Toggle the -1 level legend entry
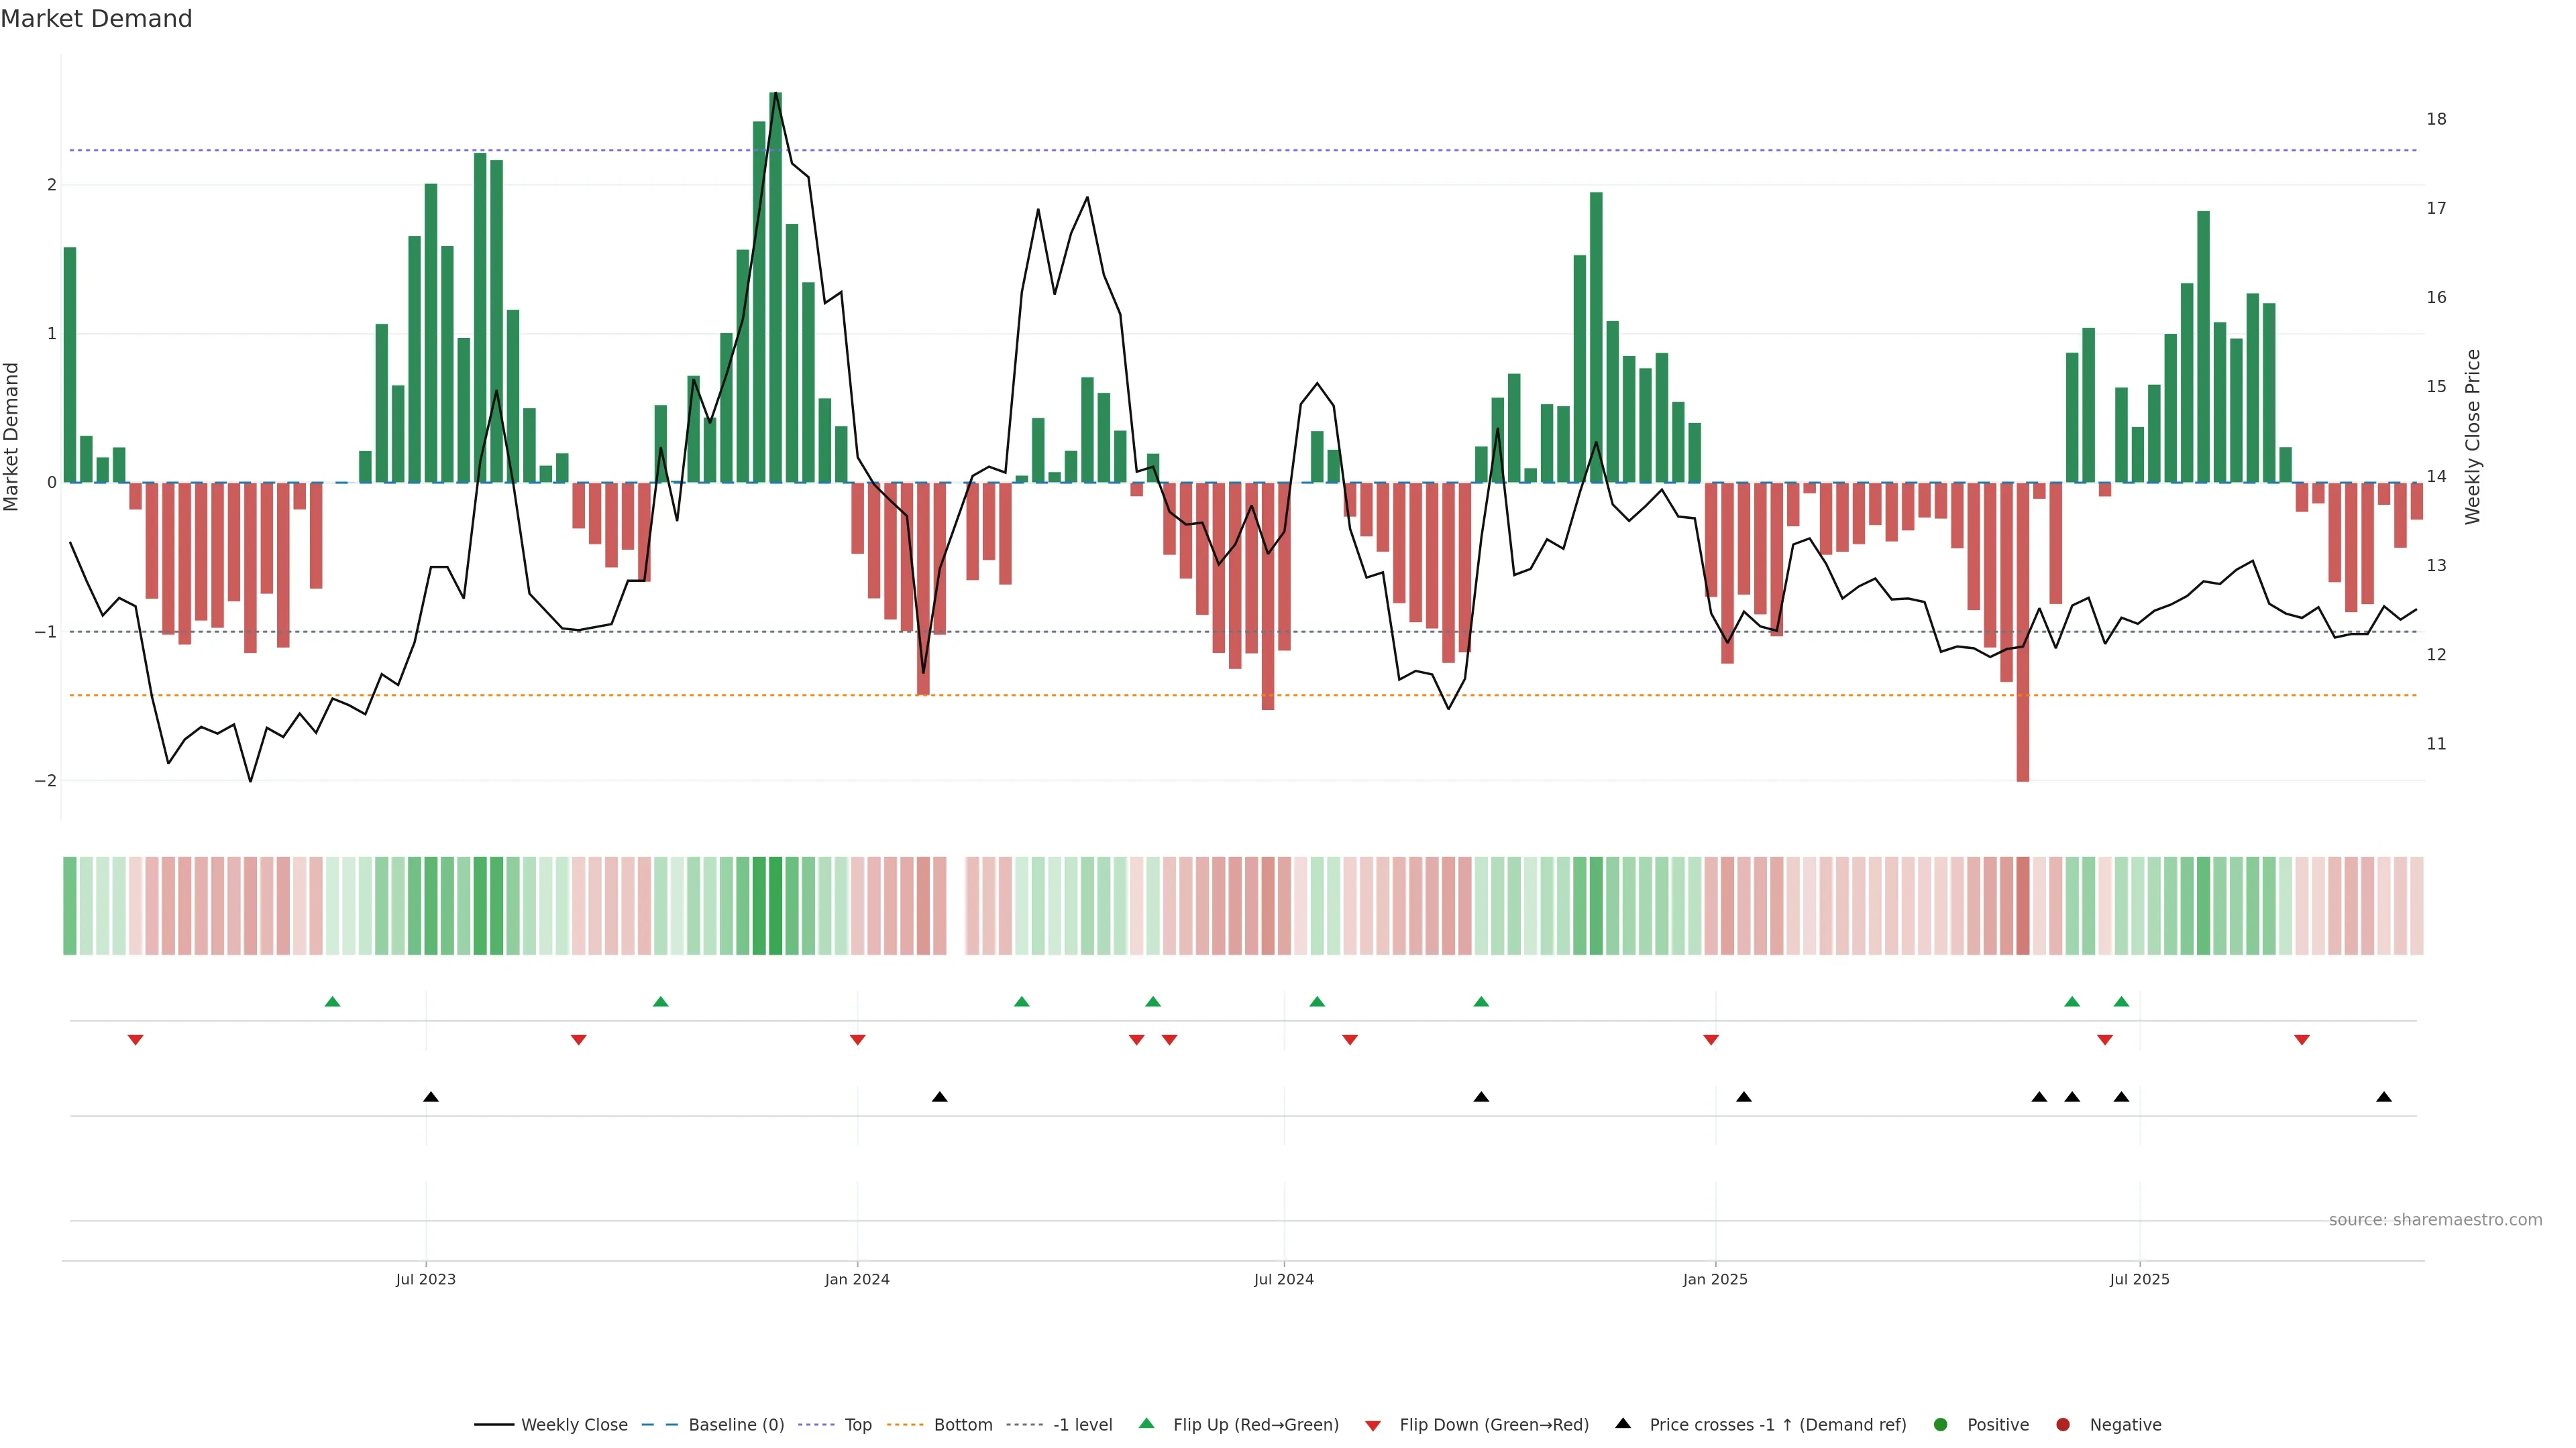2576x1448 pixels. 1082,1424
